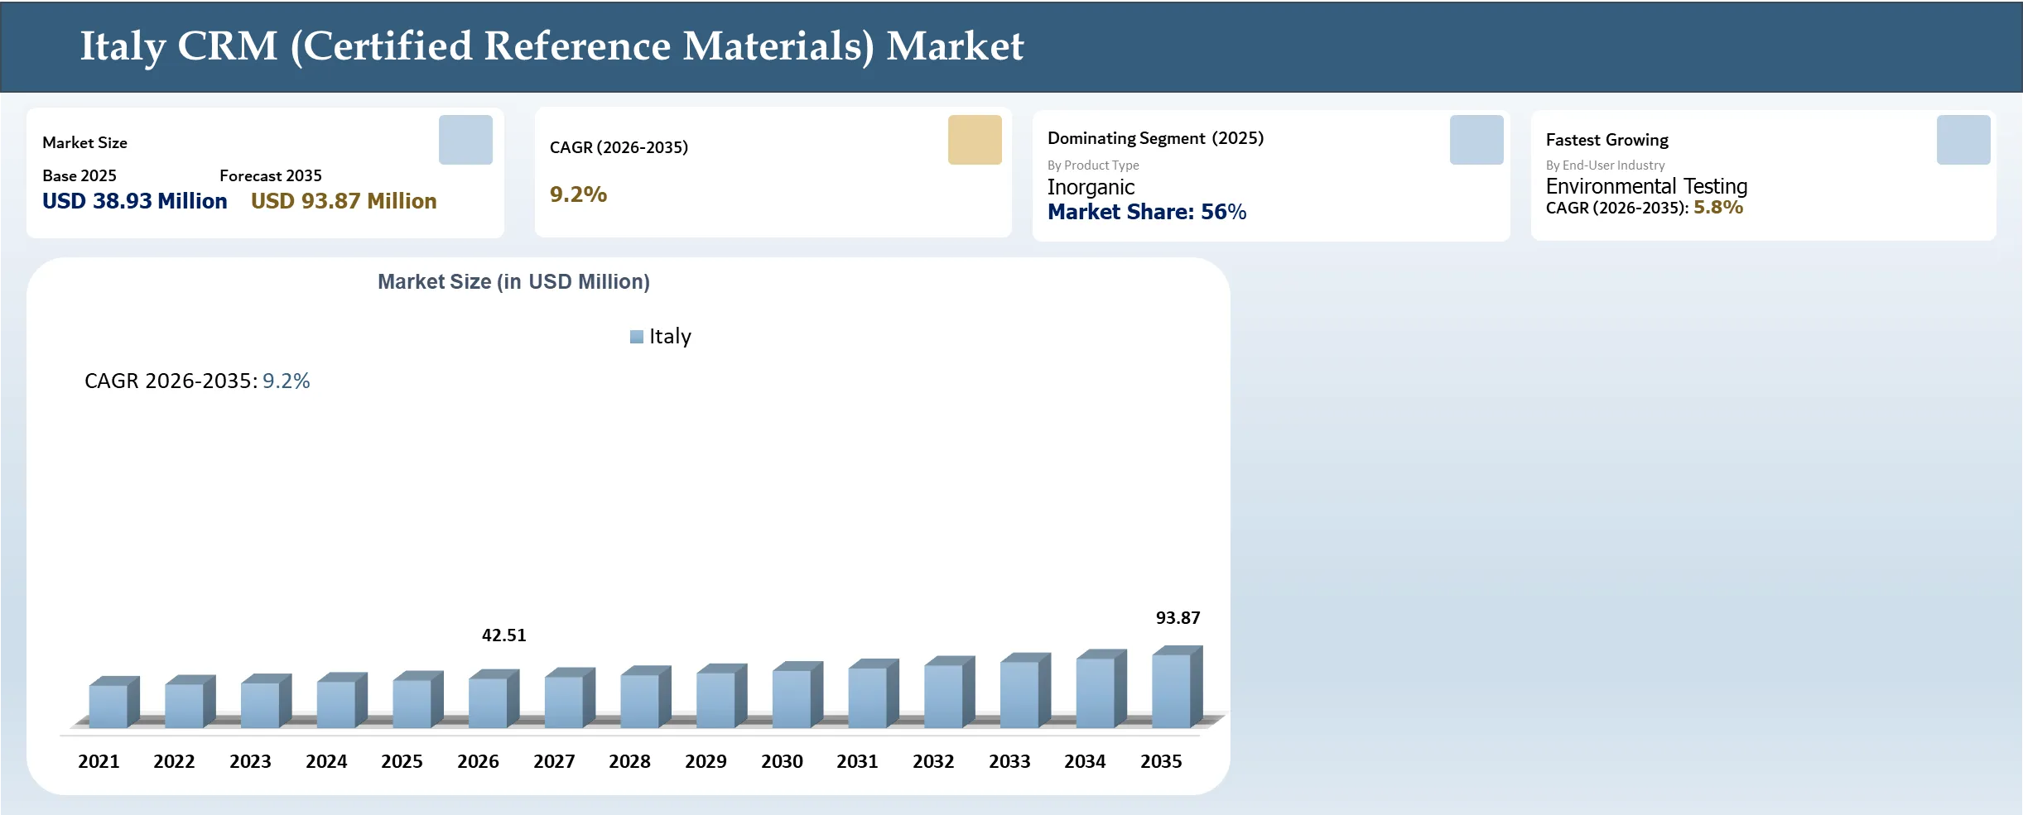The height and width of the screenshot is (815, 2023).
Task: Click the 'Inorganic' segment name
Action: (1091, 187)
